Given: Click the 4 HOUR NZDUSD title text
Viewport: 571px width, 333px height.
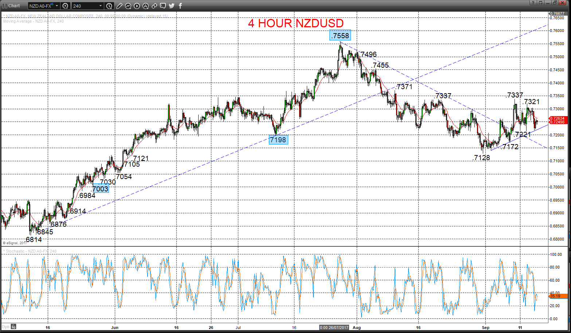Looking at the screenshot, I should coord(296,23).
